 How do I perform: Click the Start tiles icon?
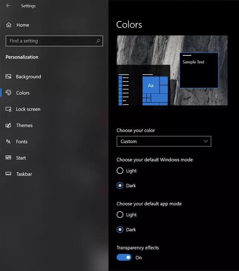click(8, 157)
